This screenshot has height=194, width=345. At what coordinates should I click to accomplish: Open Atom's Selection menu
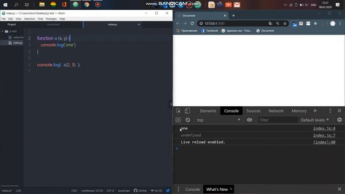coord(30,19)
